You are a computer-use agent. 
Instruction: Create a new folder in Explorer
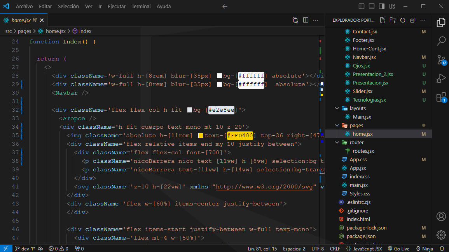[x=393, y=20]
